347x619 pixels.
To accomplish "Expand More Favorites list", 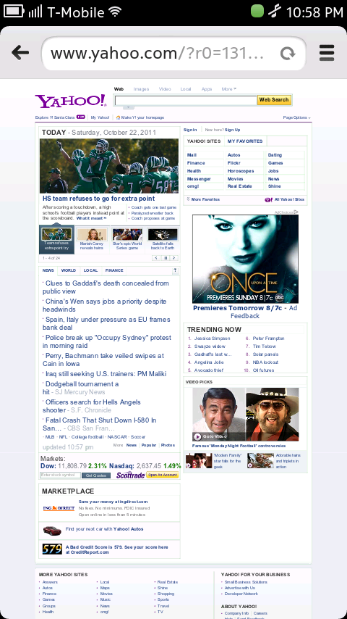I will (x=203, y=199).
